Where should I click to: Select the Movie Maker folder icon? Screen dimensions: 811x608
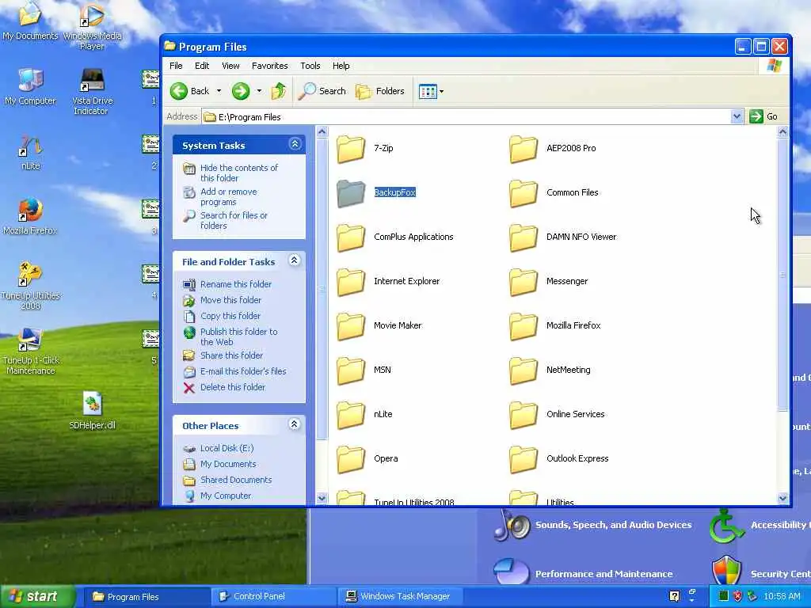tap(351, 326)
